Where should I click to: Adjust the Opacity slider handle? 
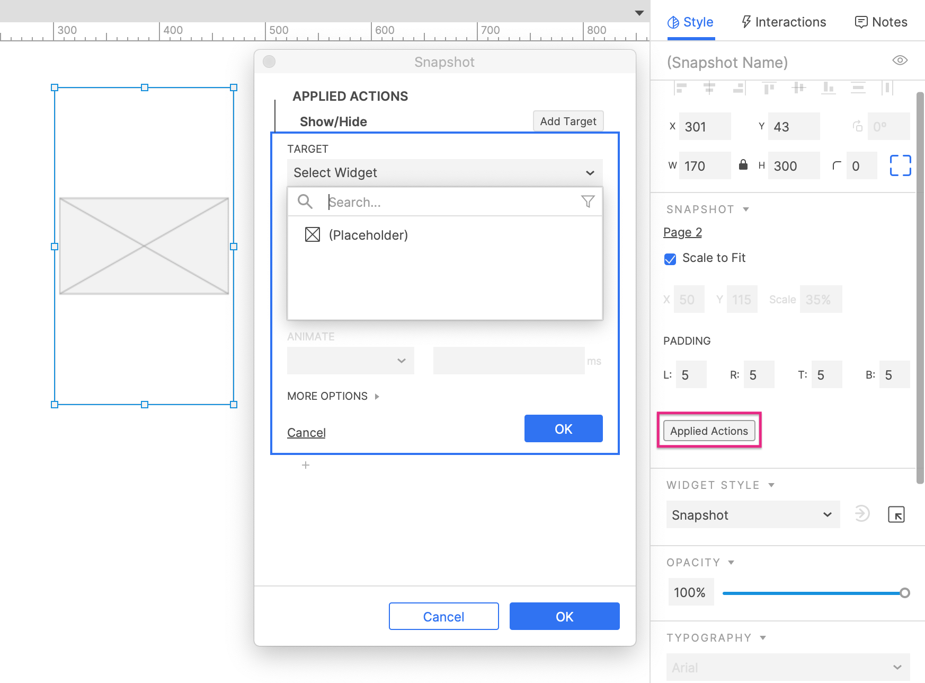click(x=905, y=592)
